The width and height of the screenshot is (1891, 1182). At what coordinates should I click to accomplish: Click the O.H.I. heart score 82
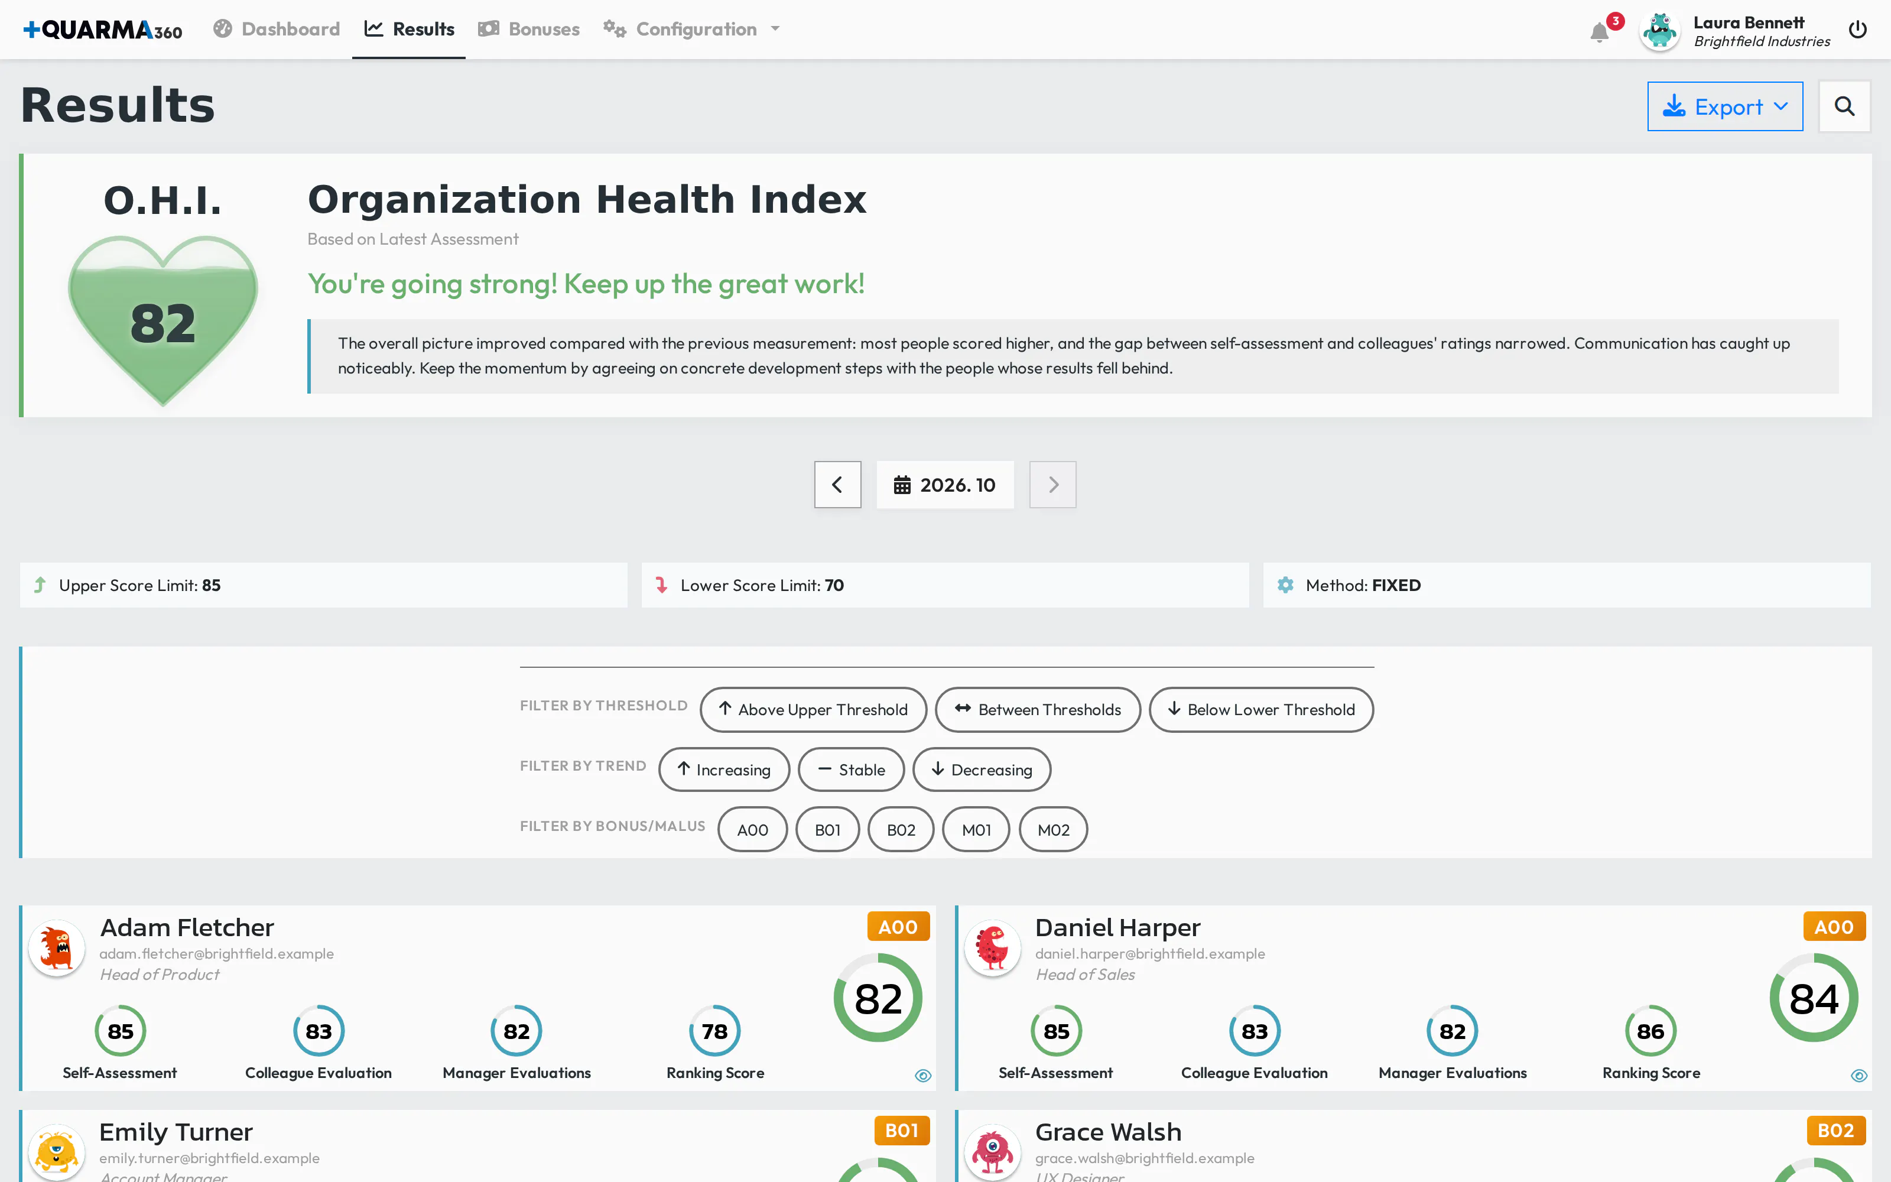(163, 320)
